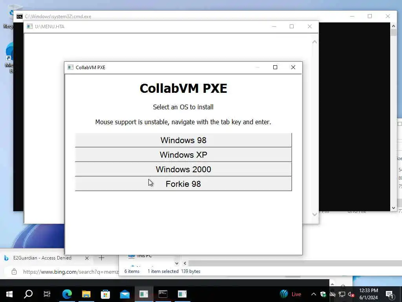Screen dimensions: 402x302
Task: Close the E2Guardian - Access Denied tab
Action: tap(87, 258)
